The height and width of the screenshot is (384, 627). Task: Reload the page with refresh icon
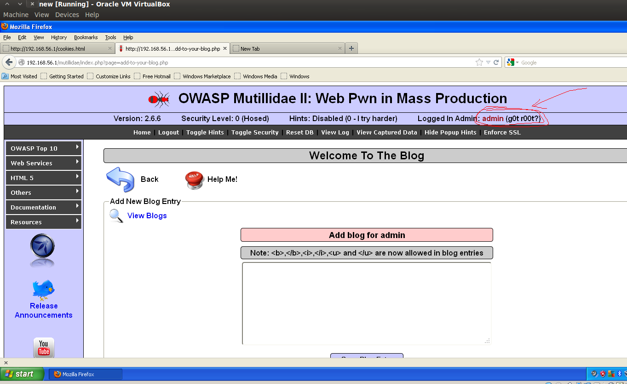[x=496, y=62]
